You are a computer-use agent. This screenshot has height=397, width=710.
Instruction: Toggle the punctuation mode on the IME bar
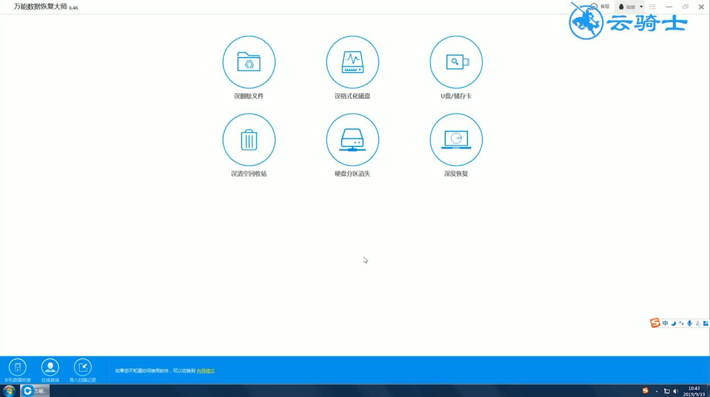pyautogui.click(x=681, y=323)
